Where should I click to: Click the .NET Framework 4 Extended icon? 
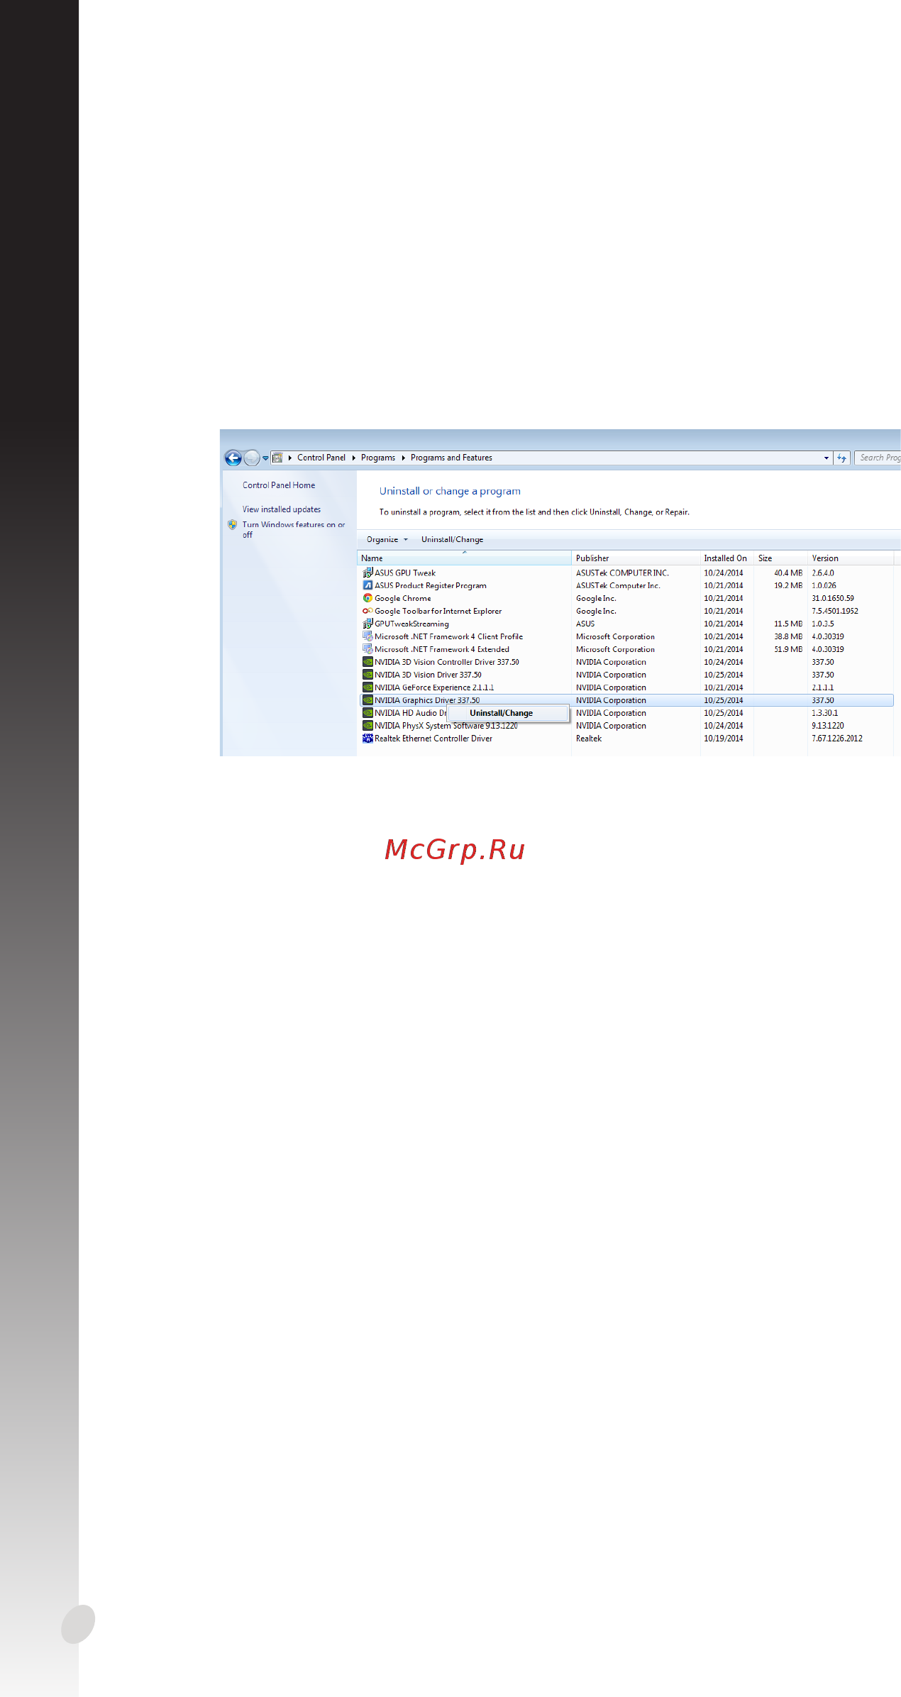pos(367,649)
